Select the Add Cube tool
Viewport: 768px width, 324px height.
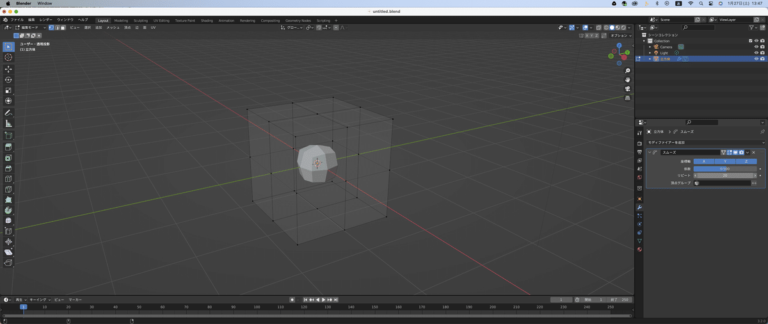coord(8,135)
